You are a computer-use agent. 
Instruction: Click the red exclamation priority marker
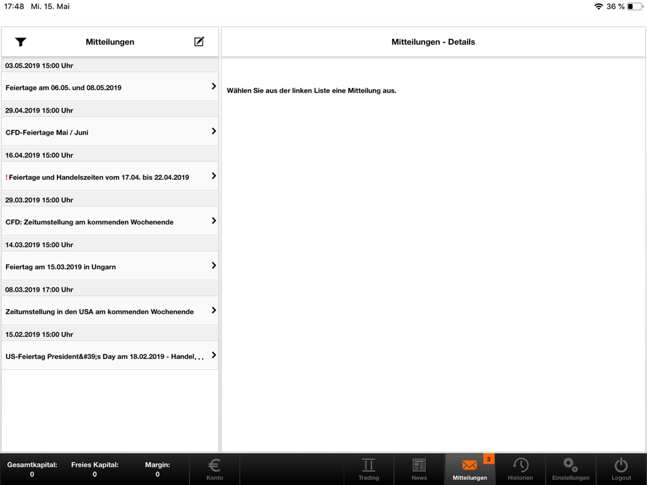(x=6, y=177)
